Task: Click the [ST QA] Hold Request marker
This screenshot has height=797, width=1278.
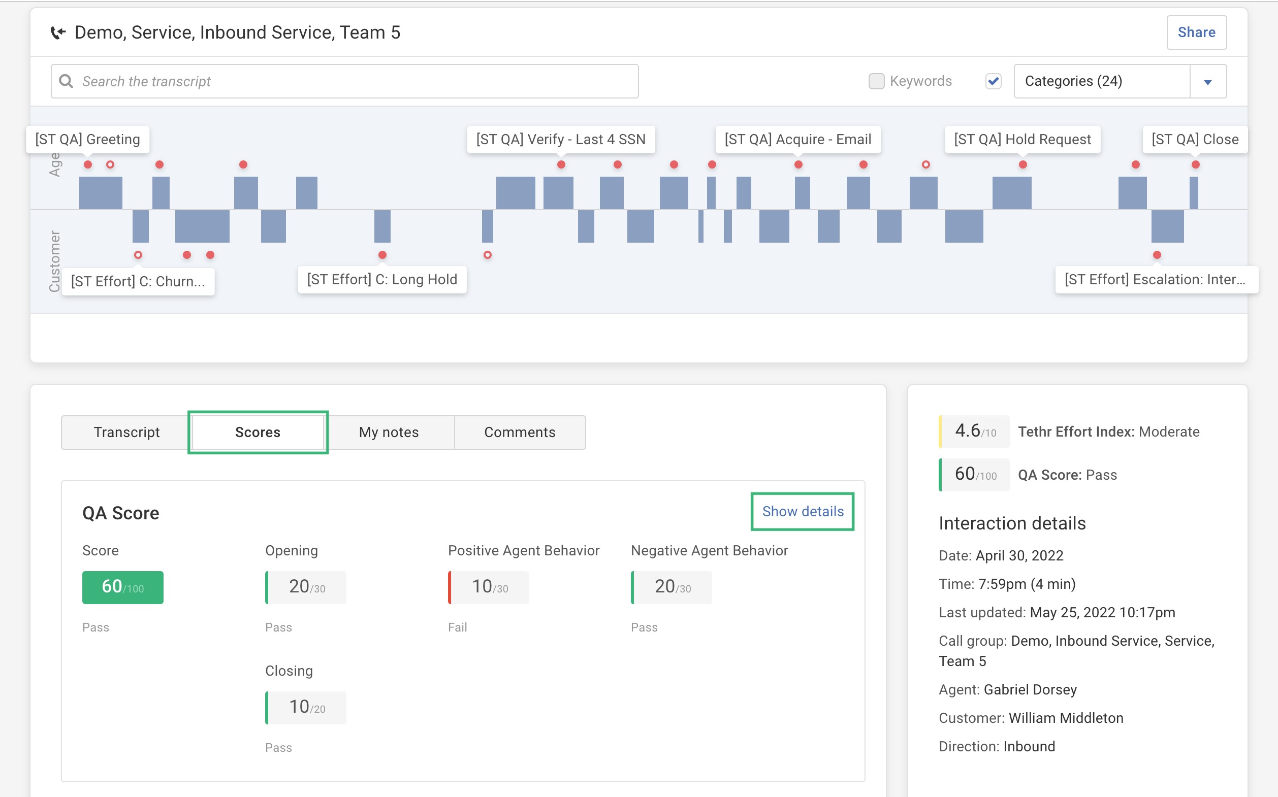Action: click(1022, 139)
